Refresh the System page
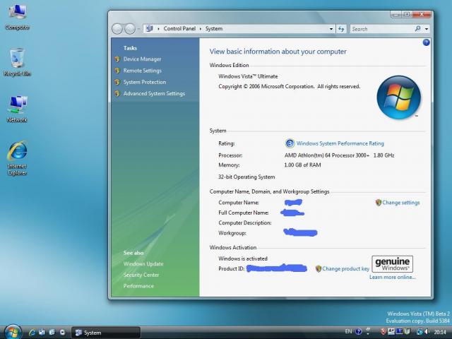This screenshot has height=339, width=452. pyautogui.click(x=341, y=28)
